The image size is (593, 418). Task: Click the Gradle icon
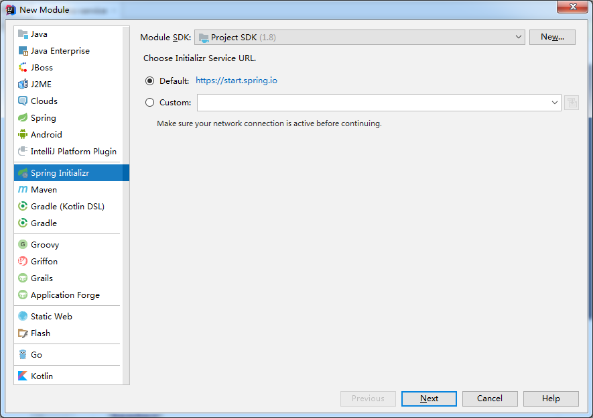click(x=23, y=223)
